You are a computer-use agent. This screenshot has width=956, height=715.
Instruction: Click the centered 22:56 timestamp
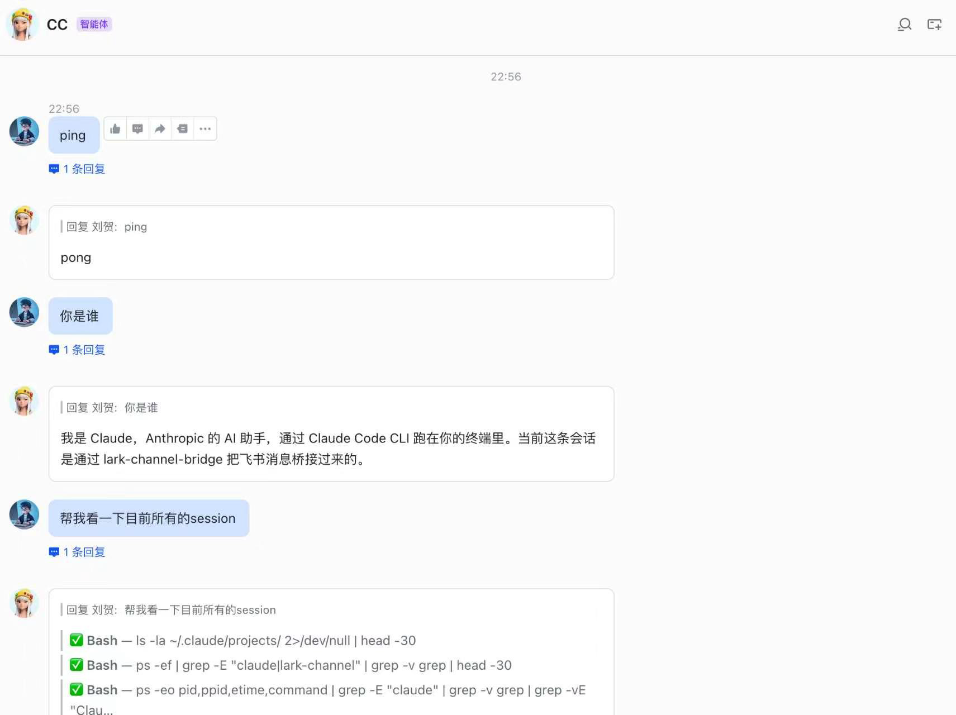(506, 77)
